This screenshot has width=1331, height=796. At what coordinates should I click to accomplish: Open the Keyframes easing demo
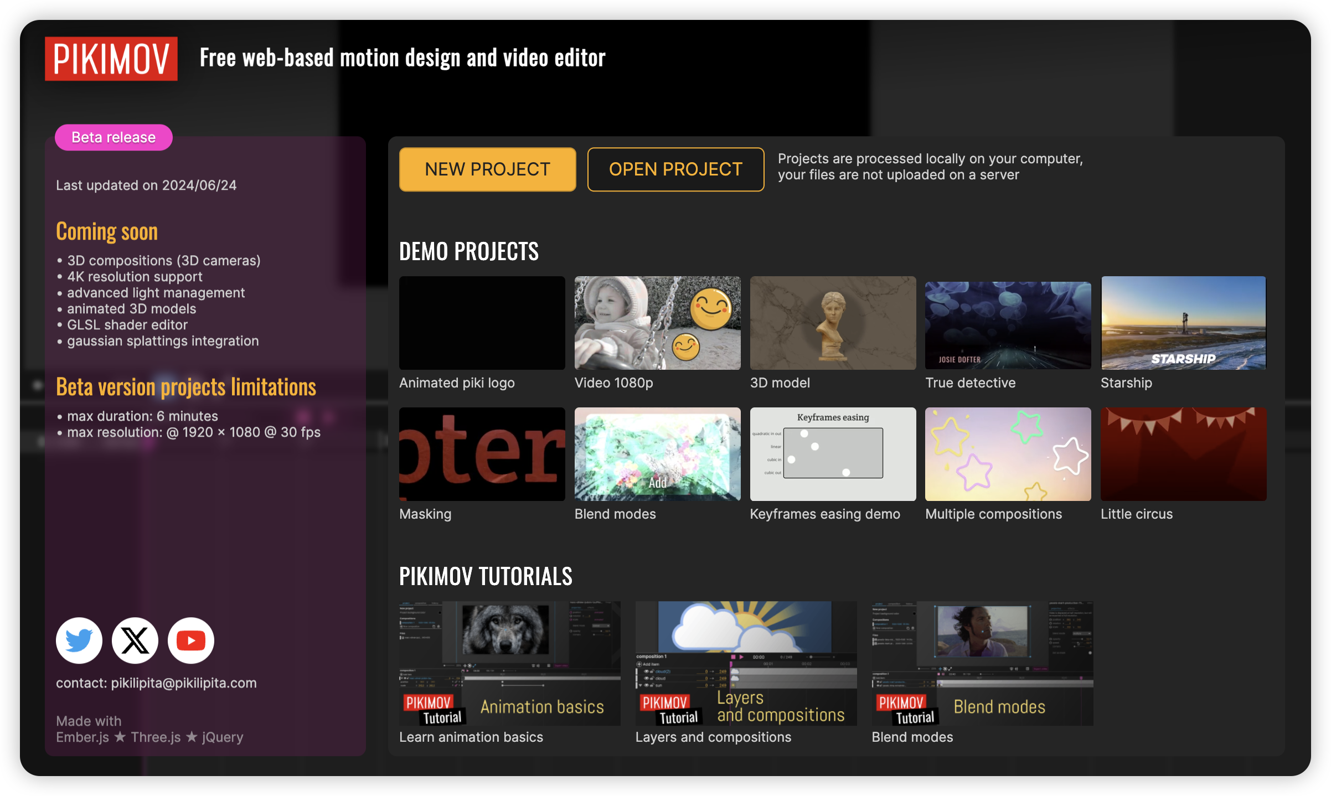(833, 454)
